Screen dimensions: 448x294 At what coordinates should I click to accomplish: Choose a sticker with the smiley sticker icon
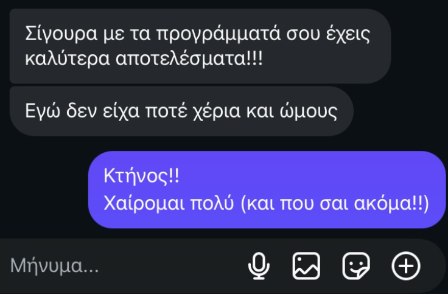(x=356, y=266)
